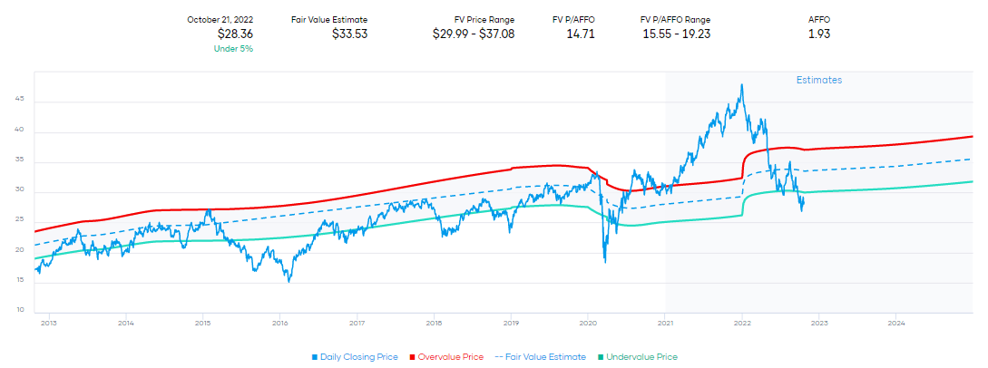
Task: Select the 'Under 5%' green status text
Action: pyautogui.click(x=233, y=49)
